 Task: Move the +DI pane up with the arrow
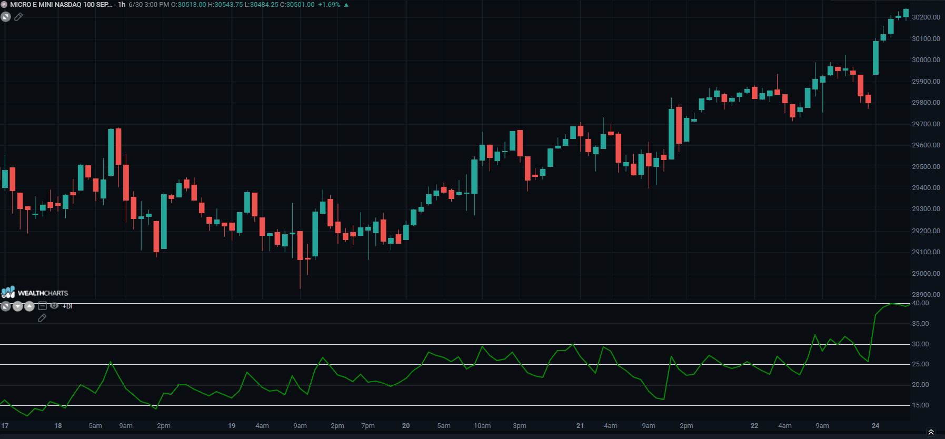29,306
